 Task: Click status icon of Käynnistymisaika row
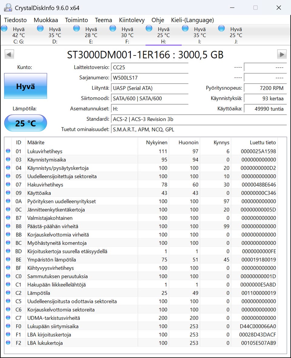(x=8, y=159)
